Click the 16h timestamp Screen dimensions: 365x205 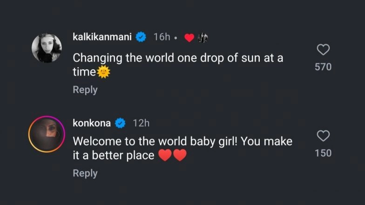[162, 37]
